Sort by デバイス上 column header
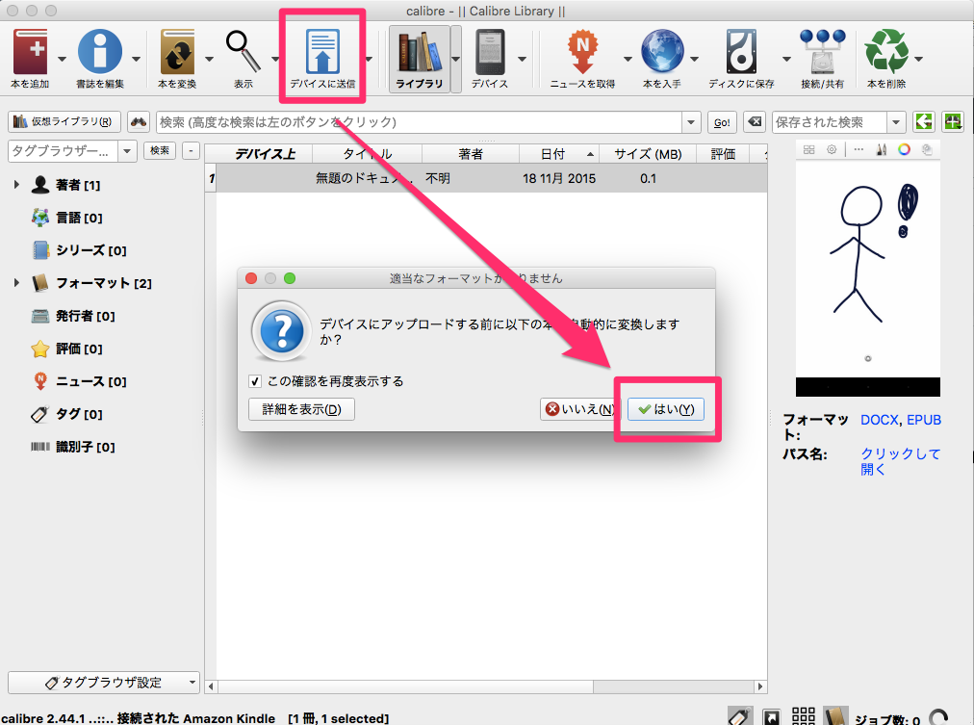This screenshot has height=725, width=974. click(x=265, y=154)
